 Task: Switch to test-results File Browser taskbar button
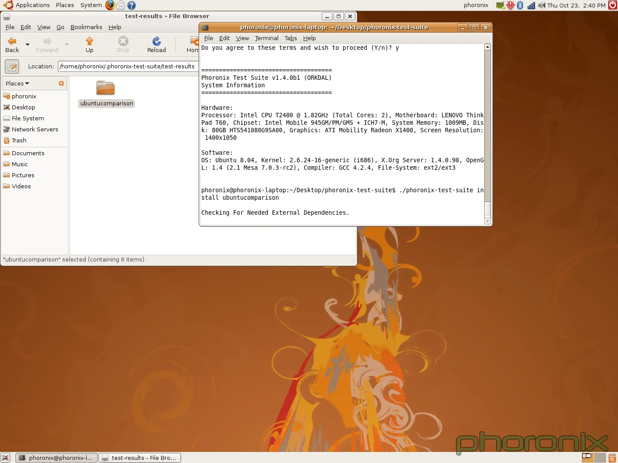pos(139,458)
